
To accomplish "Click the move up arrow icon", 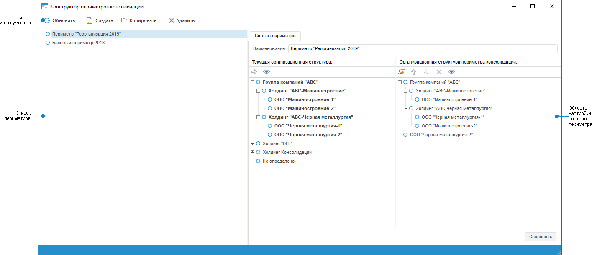I will click(413, 72).
